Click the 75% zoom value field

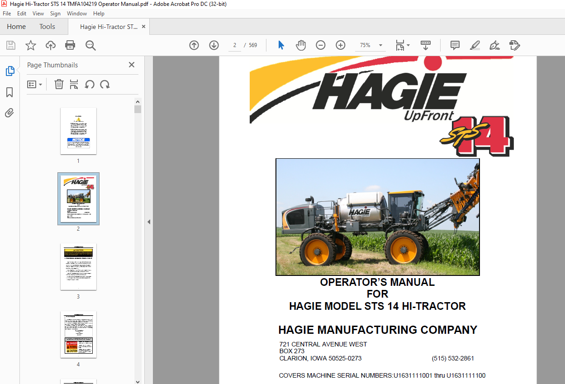click(365, 45)
